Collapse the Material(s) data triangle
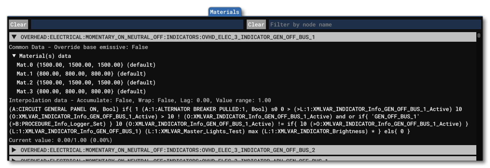Screen dimensions: 490x168 (14, 56)
